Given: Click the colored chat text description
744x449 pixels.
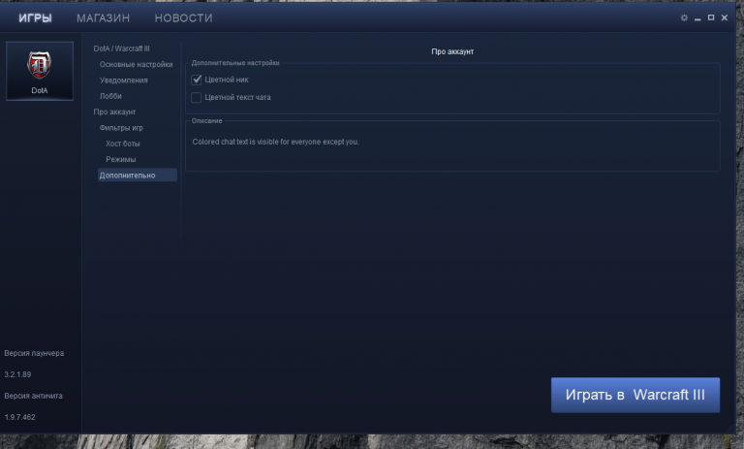Looking at the screenshot, I should pyautogui.click(x=276, y=142).
